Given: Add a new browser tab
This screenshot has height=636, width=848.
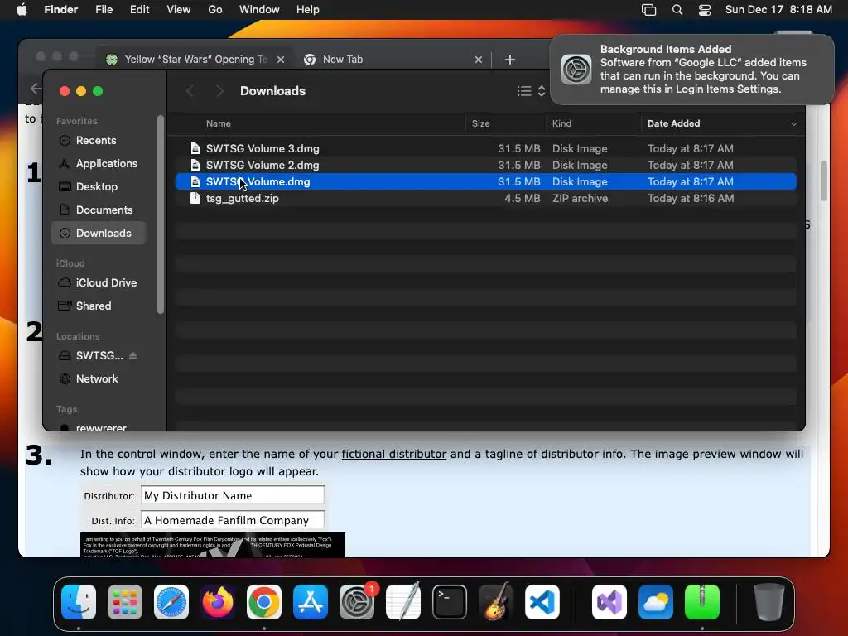Looking at the screenshot, I should [x=510, y=60].
